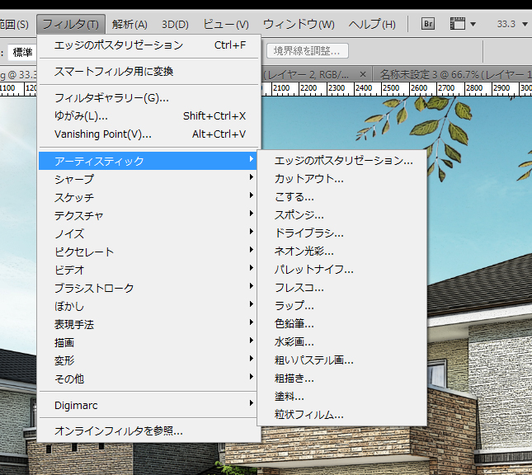Select スマートフィルタ用に変換 menu item
532x475 pixels.
(x=114, y=71)
